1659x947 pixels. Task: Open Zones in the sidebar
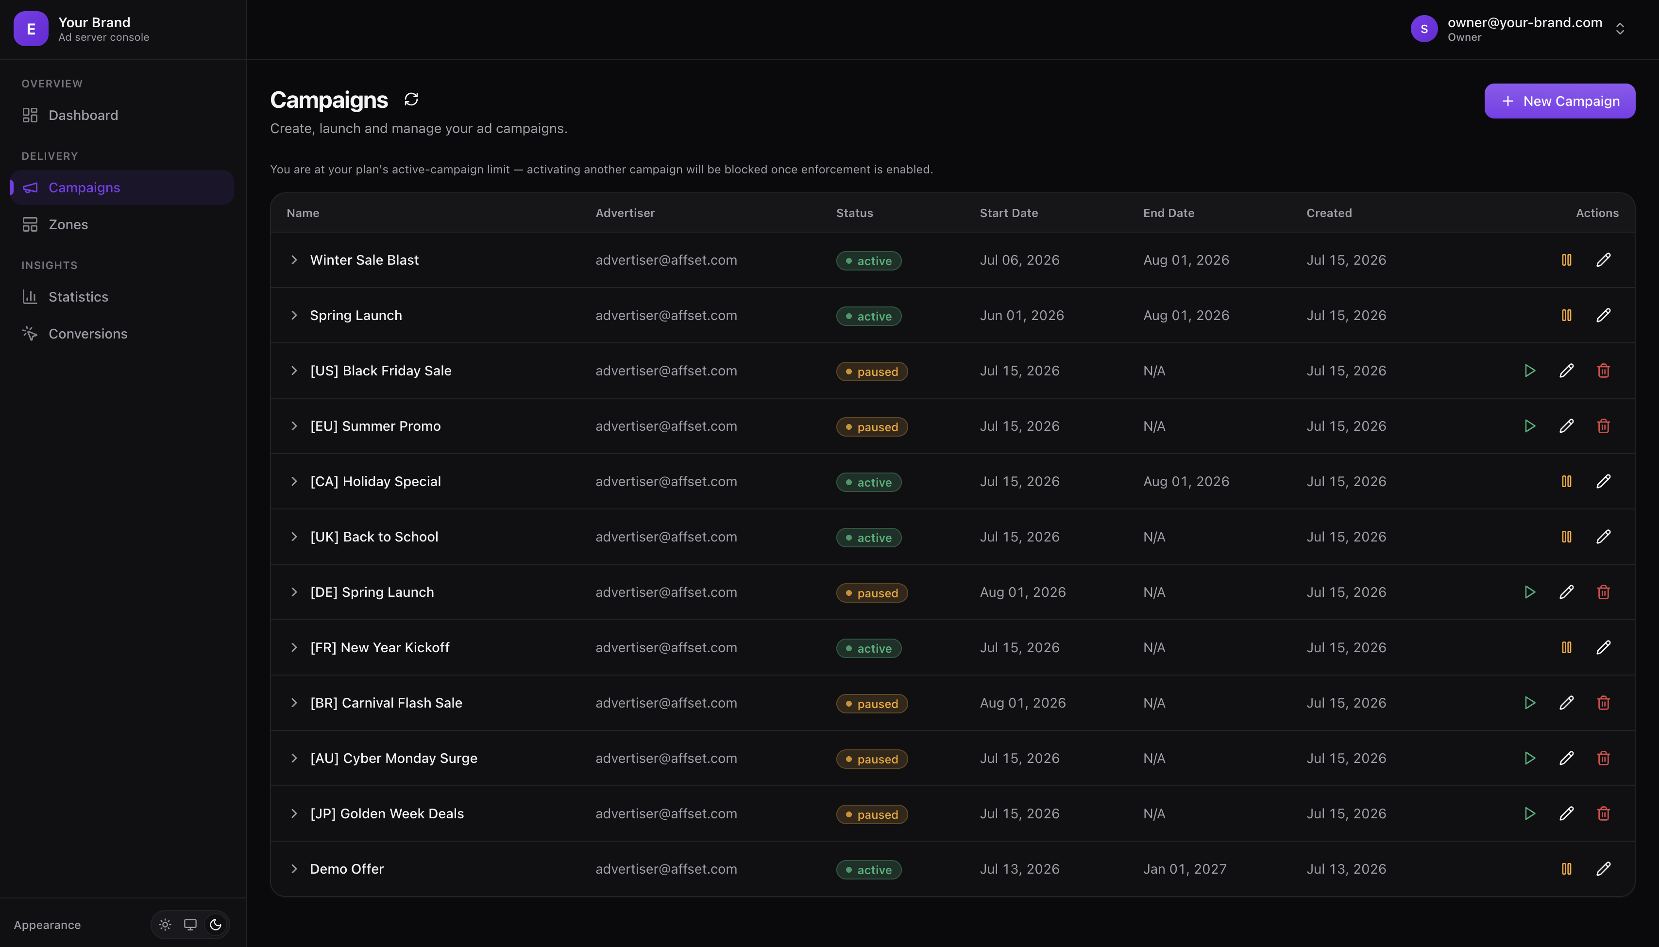[x=121, y=224]
